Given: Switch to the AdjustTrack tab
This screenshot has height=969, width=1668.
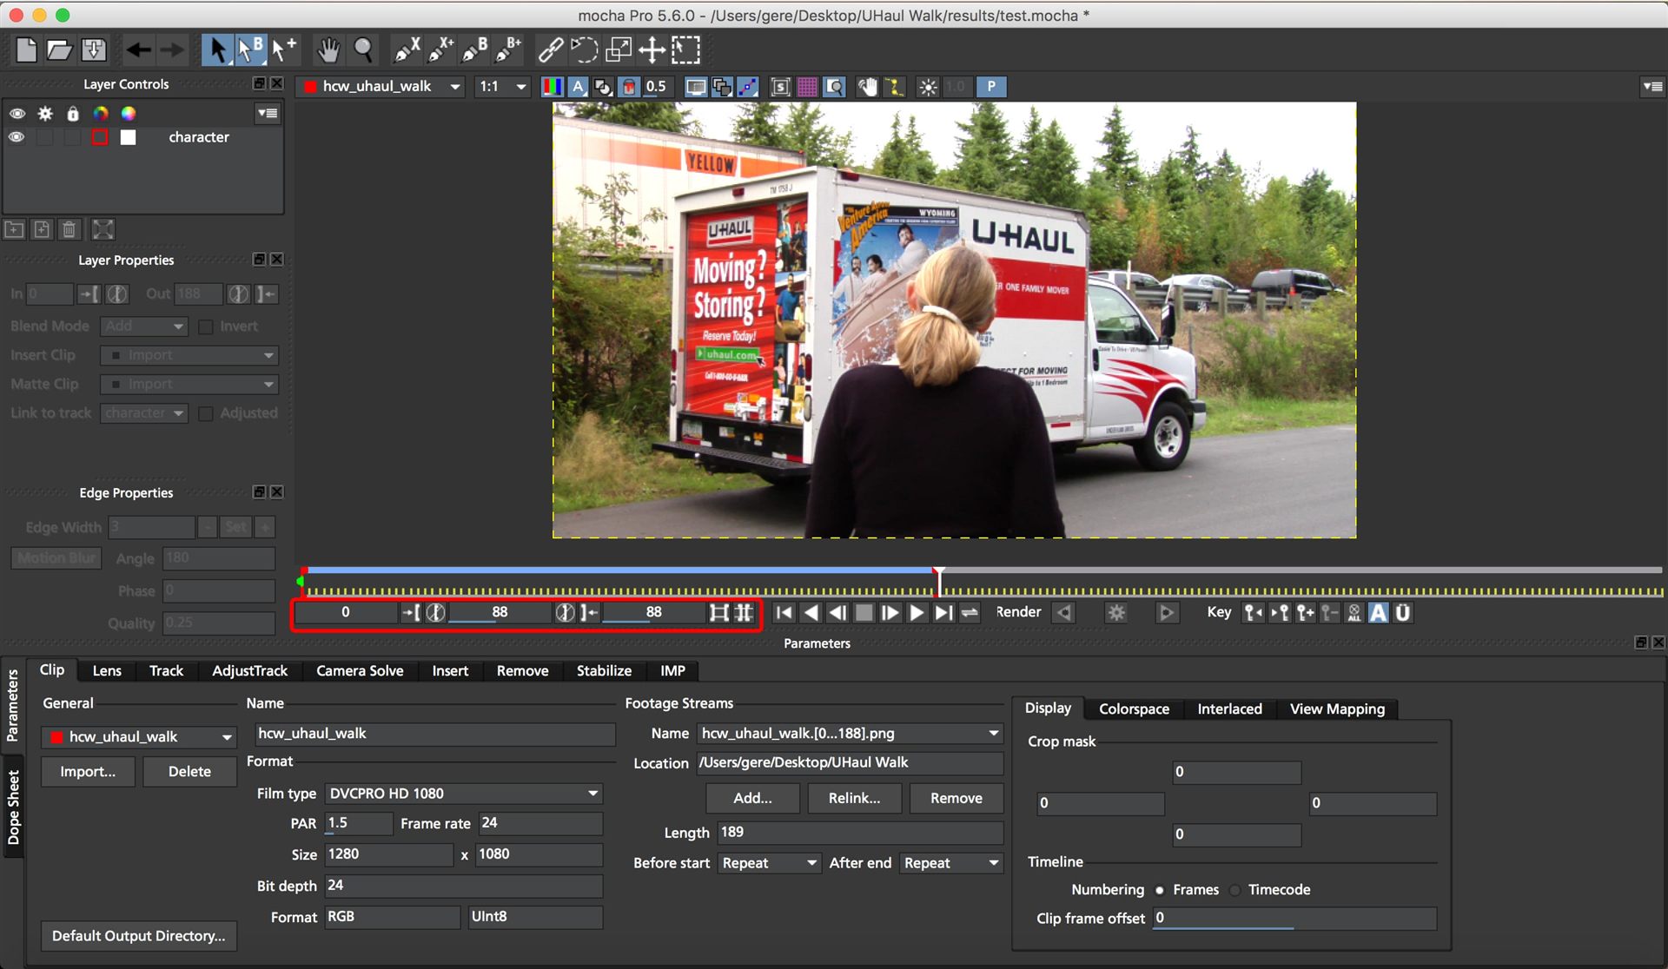Looking at the screenshot, I should (249, 671).
